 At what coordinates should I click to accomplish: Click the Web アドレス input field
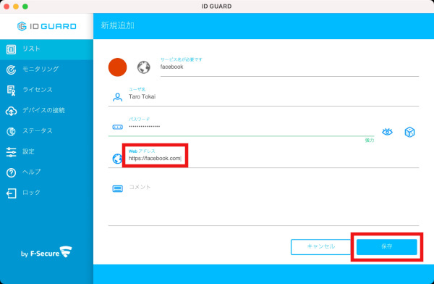click(x=273, y=159)
